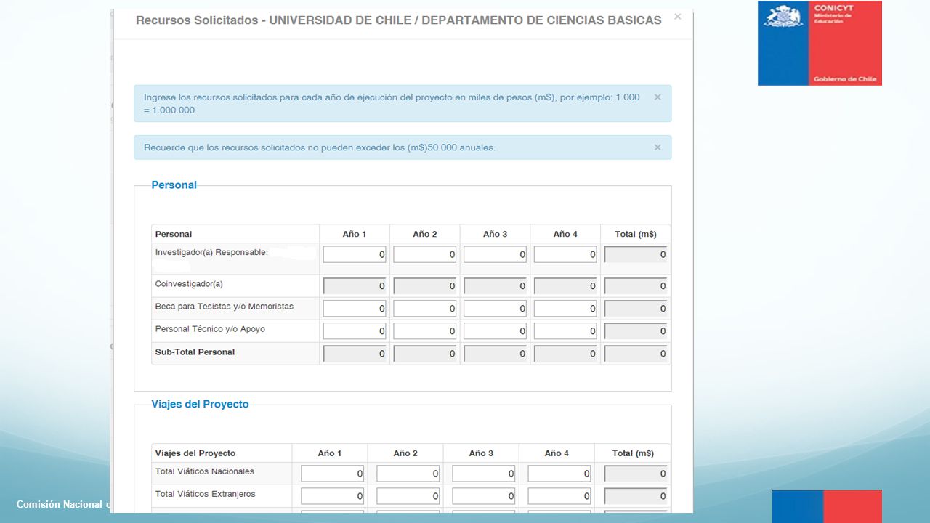Click Sub-Total Personal Año 1 field
930x523 pixels.
[355, 354]
